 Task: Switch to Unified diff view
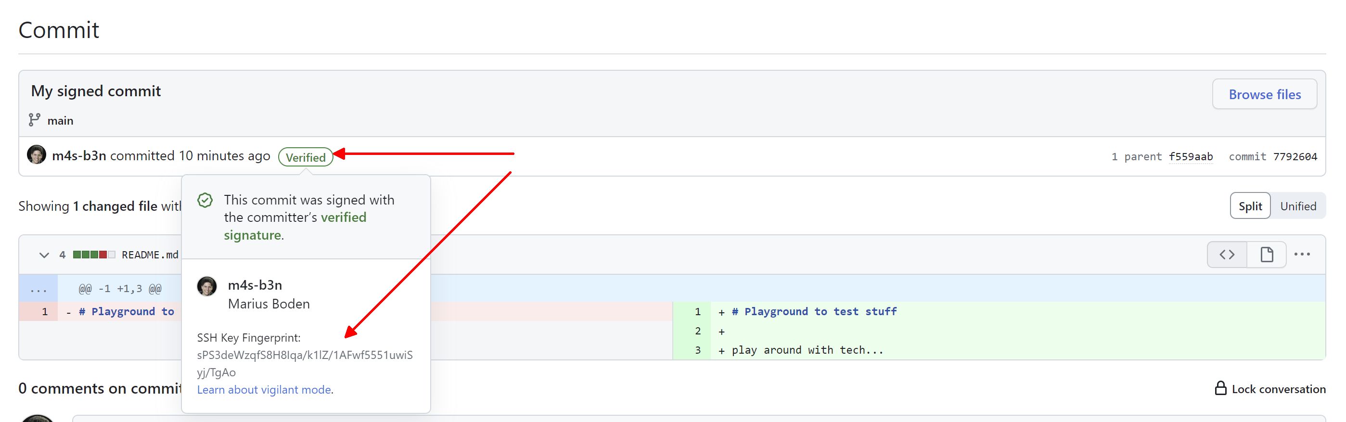(x=1297, y=206)
